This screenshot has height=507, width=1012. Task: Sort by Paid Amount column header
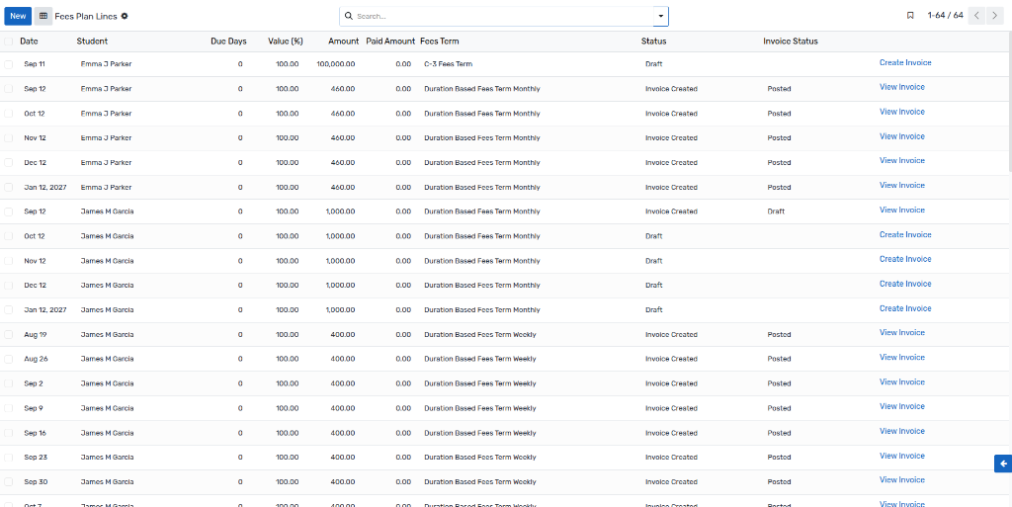(390, 42)
